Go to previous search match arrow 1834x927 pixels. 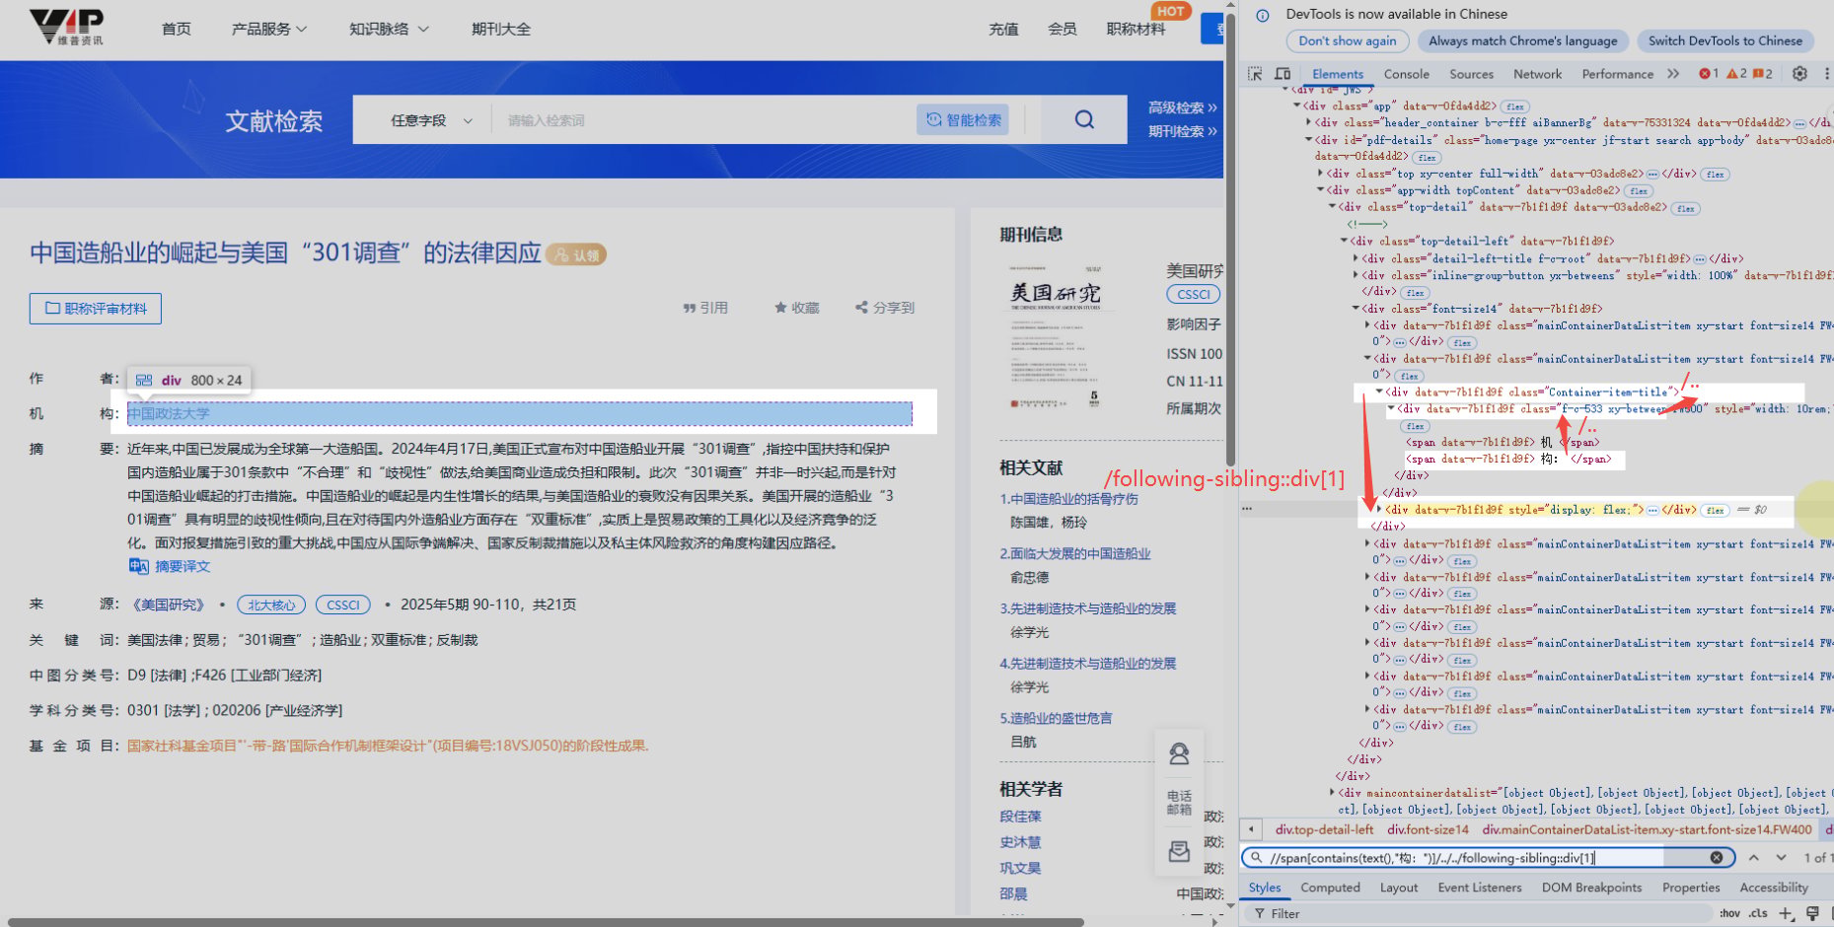[x=1754, y=857]
